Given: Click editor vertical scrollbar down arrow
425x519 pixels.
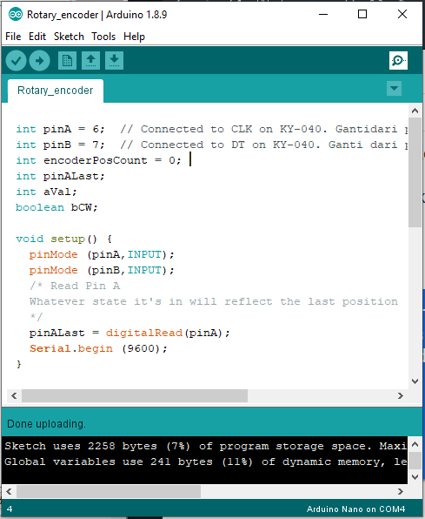Looking at the screenshot, I should tap(415, 381).
